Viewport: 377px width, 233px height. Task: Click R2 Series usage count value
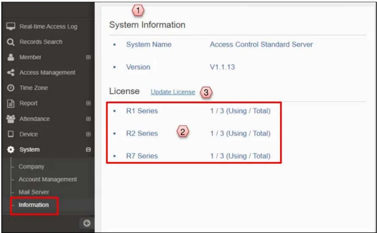(240, 134)
